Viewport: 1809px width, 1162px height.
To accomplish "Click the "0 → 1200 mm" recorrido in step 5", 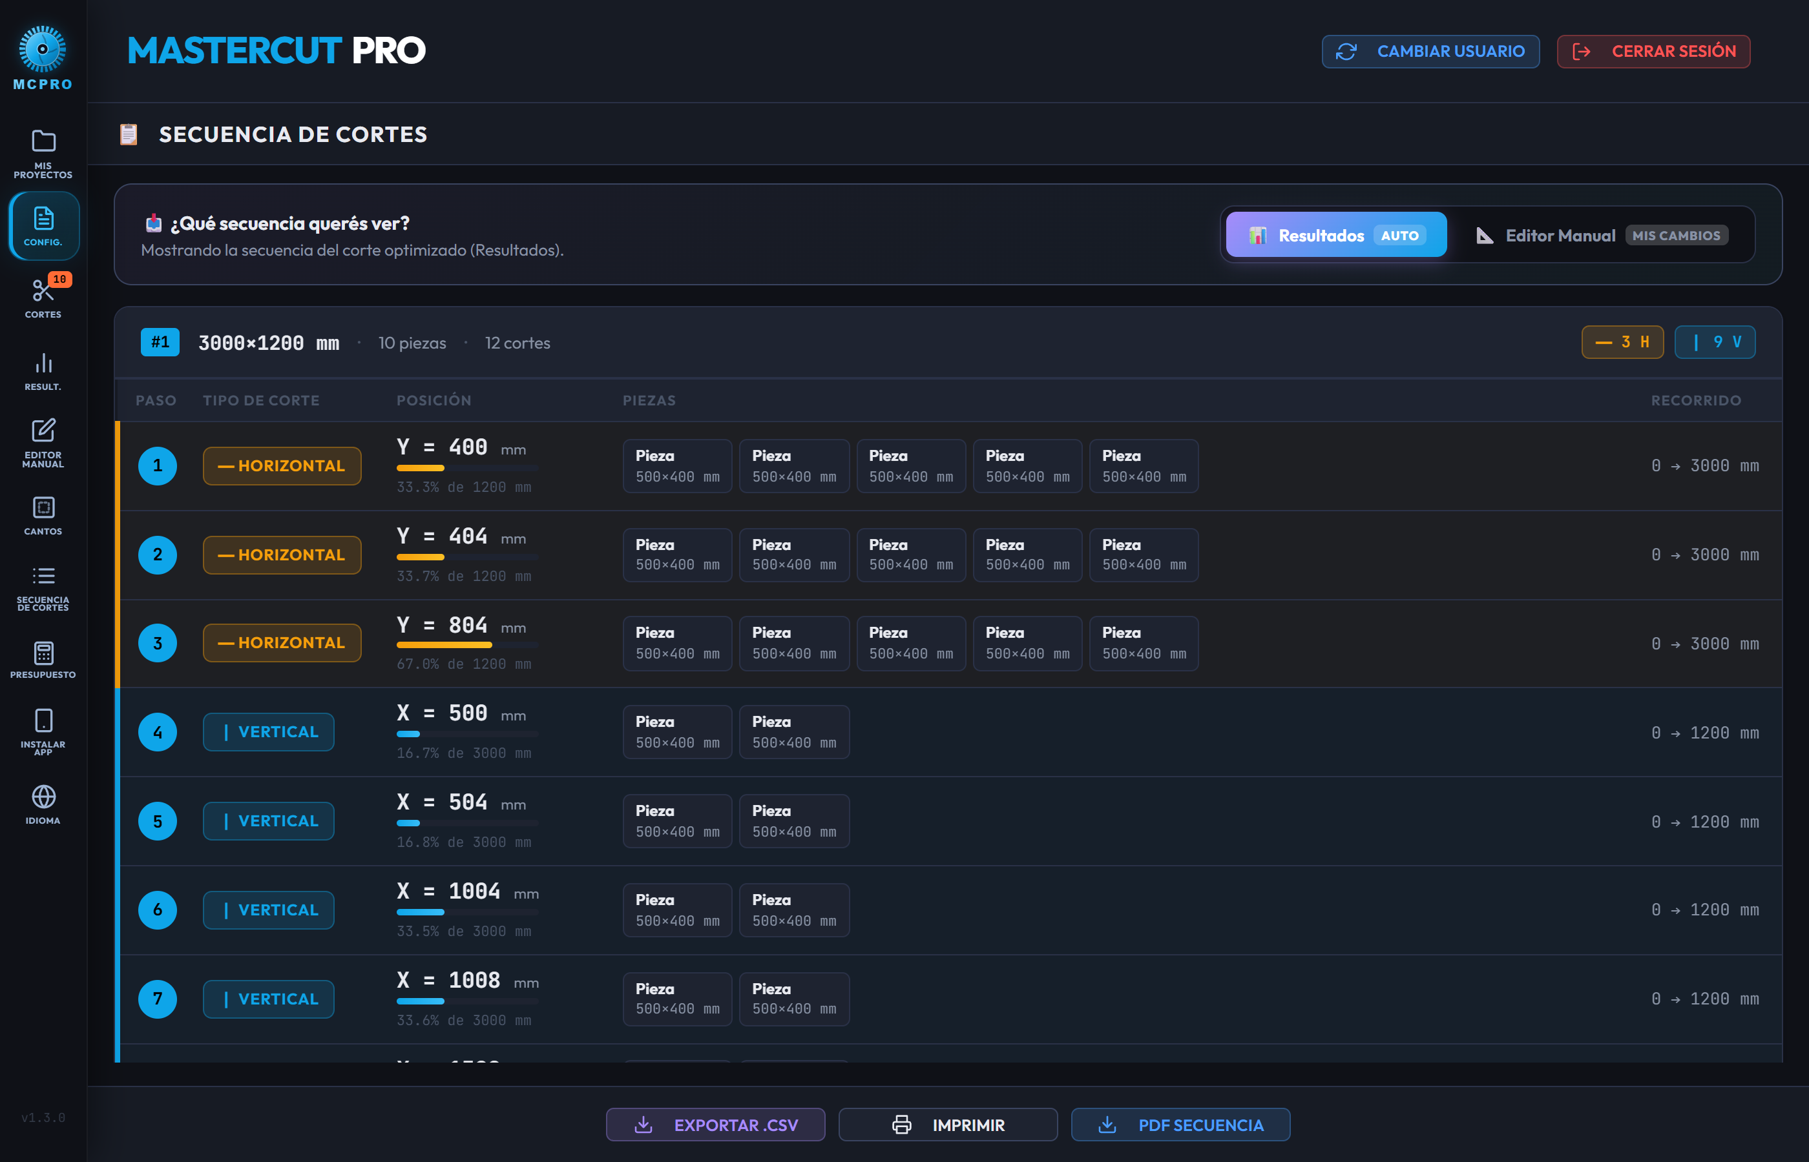I will tap(1705, 822).
